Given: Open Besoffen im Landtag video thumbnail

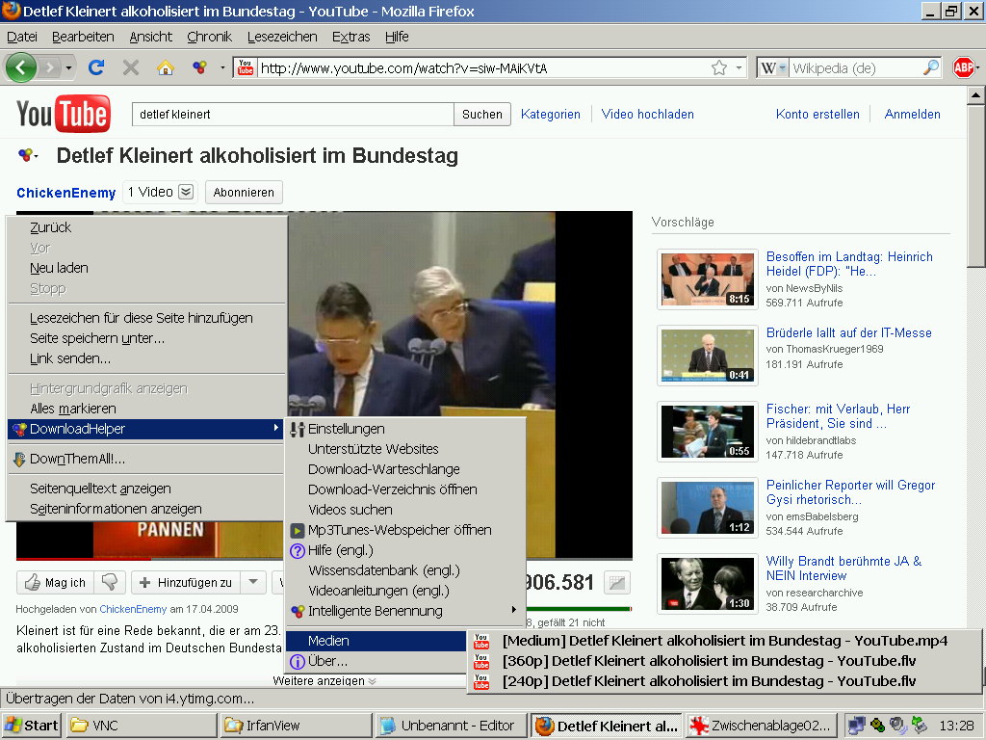Looking at the screenshot, I should click(708, 279).
